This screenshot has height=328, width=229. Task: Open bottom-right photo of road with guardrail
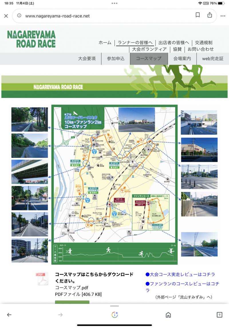[x=199, y=244]
